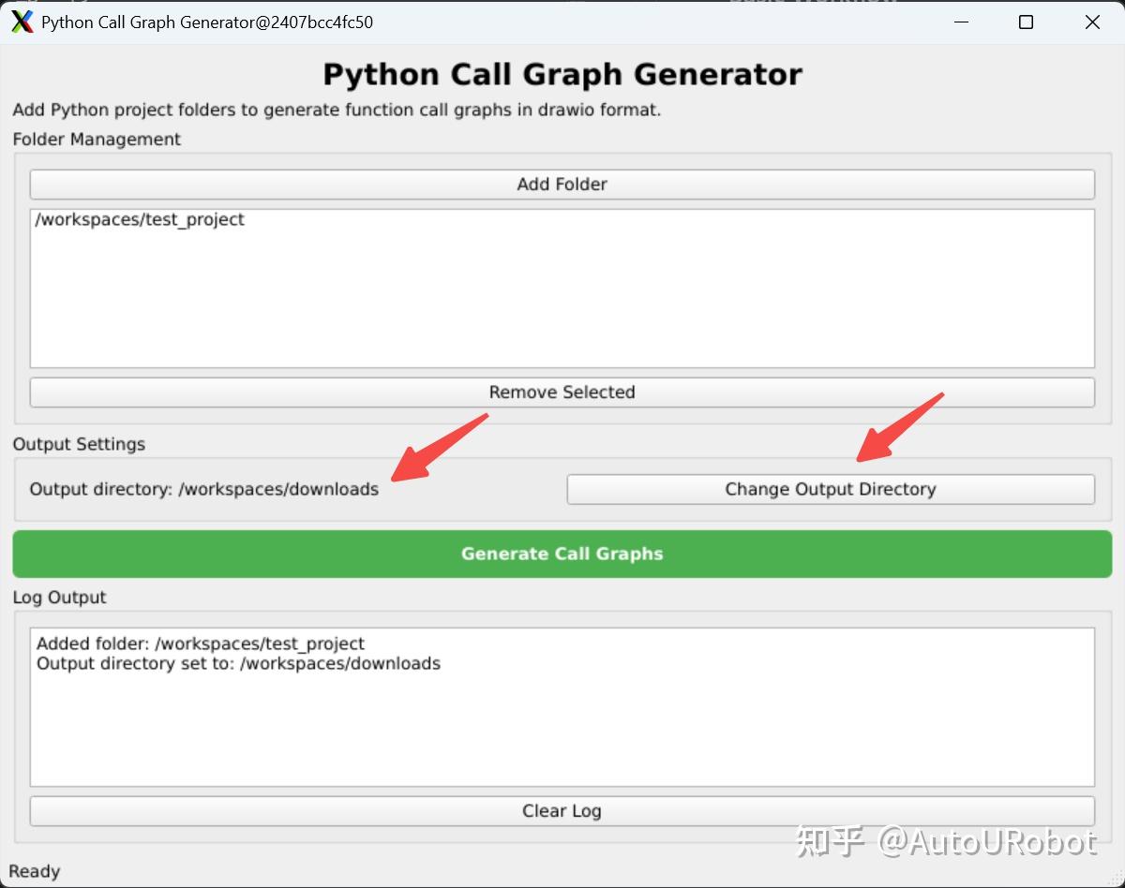Click the Clear Log button
Screen dimensions: 1125x888
562,811
